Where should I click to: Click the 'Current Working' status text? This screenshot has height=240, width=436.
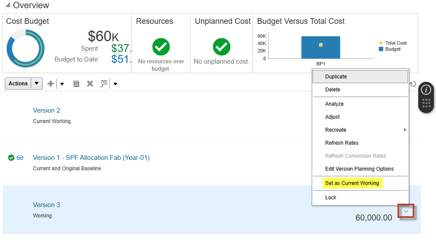(x=52, y=121)
